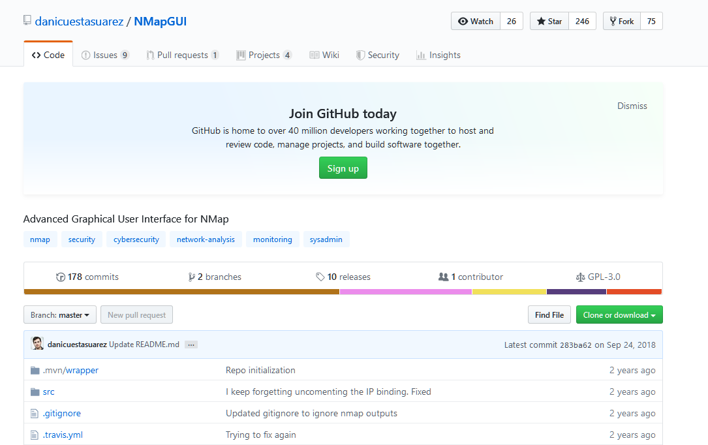This screenshot has width=708, height=445.
Task: Click the 2 branches link
Action: point(215,277)
